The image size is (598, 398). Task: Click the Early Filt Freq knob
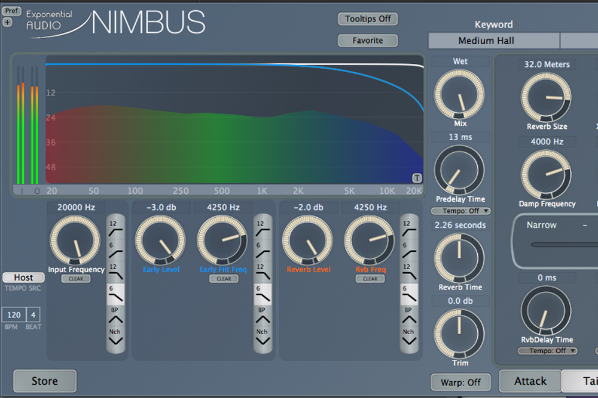pyautogui.click(x=222, y=240)
